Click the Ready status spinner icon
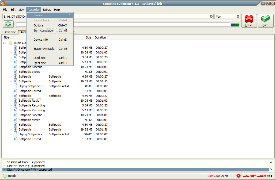Image resolution: width=276 pixels, height=180 pixels. [x=5, y=176]
